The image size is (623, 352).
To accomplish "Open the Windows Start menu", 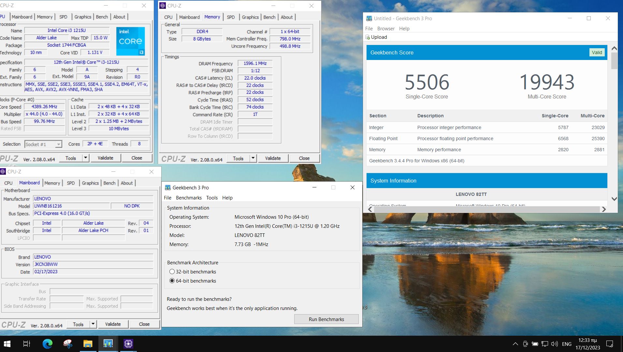I will 7,344.
